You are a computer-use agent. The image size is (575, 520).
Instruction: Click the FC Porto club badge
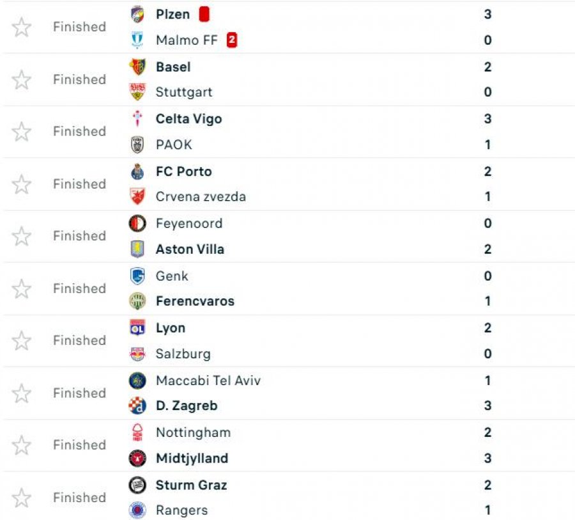[x=137, y=171]
